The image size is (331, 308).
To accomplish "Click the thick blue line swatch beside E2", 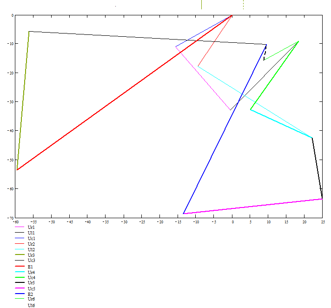I will click(x=20, y=294).
